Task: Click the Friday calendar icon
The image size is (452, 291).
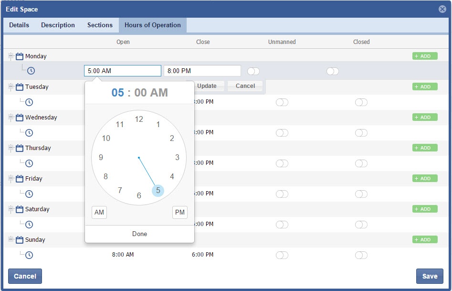Action: coord(20,178)
